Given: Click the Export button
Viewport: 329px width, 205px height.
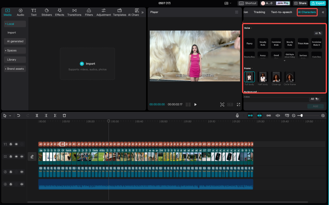Looking at the screenshot, I should tap(318, 3).
